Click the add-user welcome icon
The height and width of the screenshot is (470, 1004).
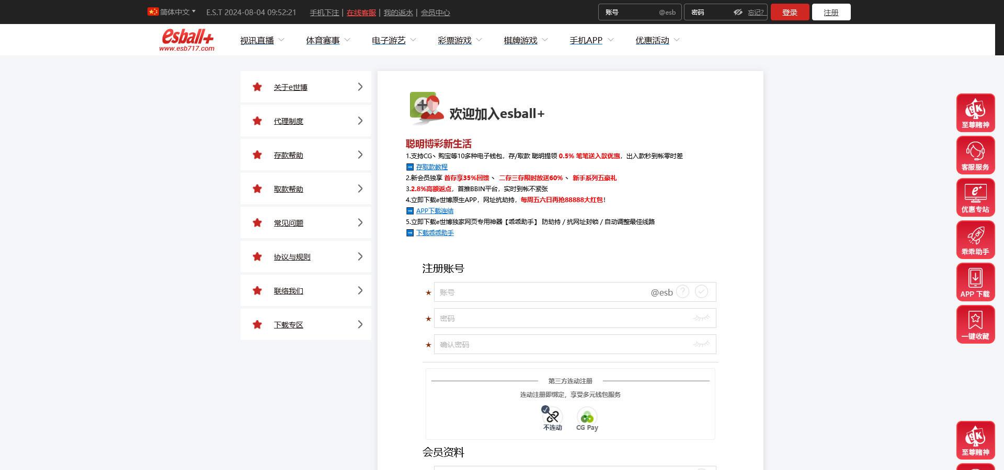click(x=427, y=108)
